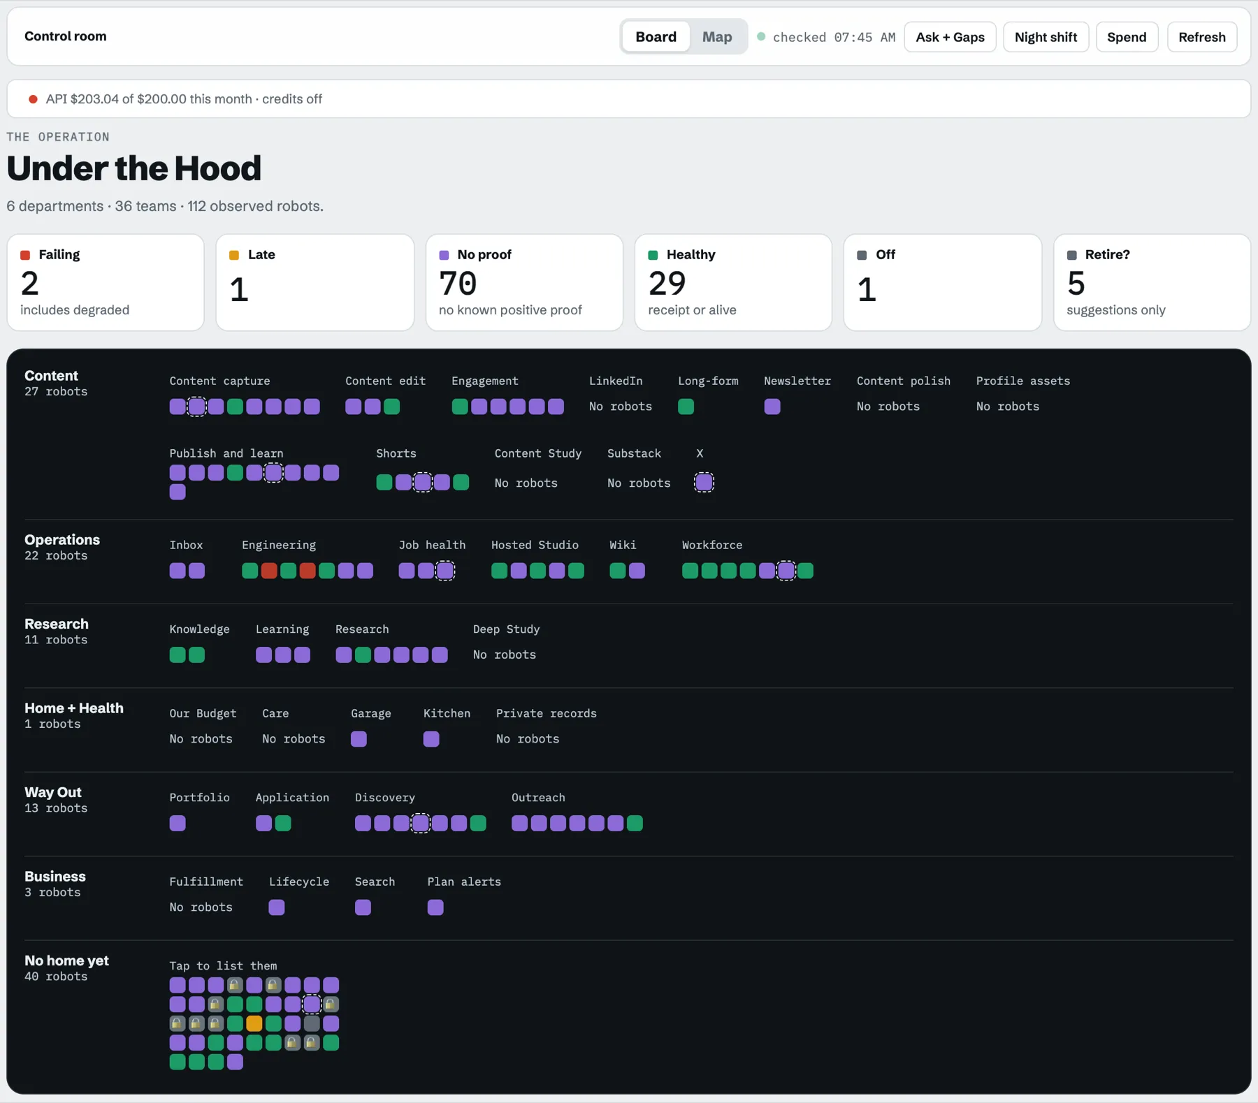The width and height of the screenshot is (1258, 1103).
Task: Expand the No home yet department
Action: tap(66, 960)
